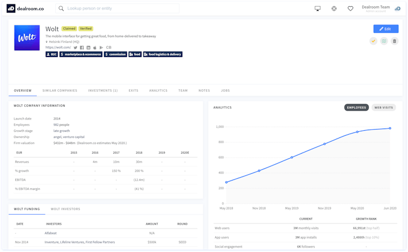Click the marketplace & ecommerce tag
This screenshot has width=408, height=252.
[80, 54]
